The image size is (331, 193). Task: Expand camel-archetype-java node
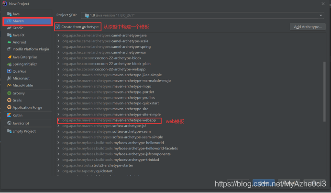click(58, 35)
